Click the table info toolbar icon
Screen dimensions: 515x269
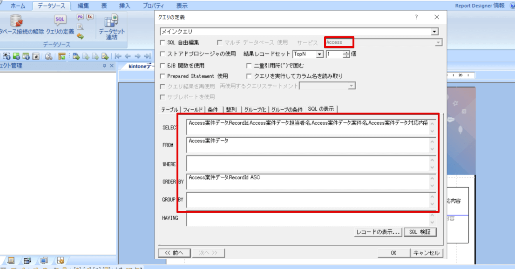tap(26, 56)
